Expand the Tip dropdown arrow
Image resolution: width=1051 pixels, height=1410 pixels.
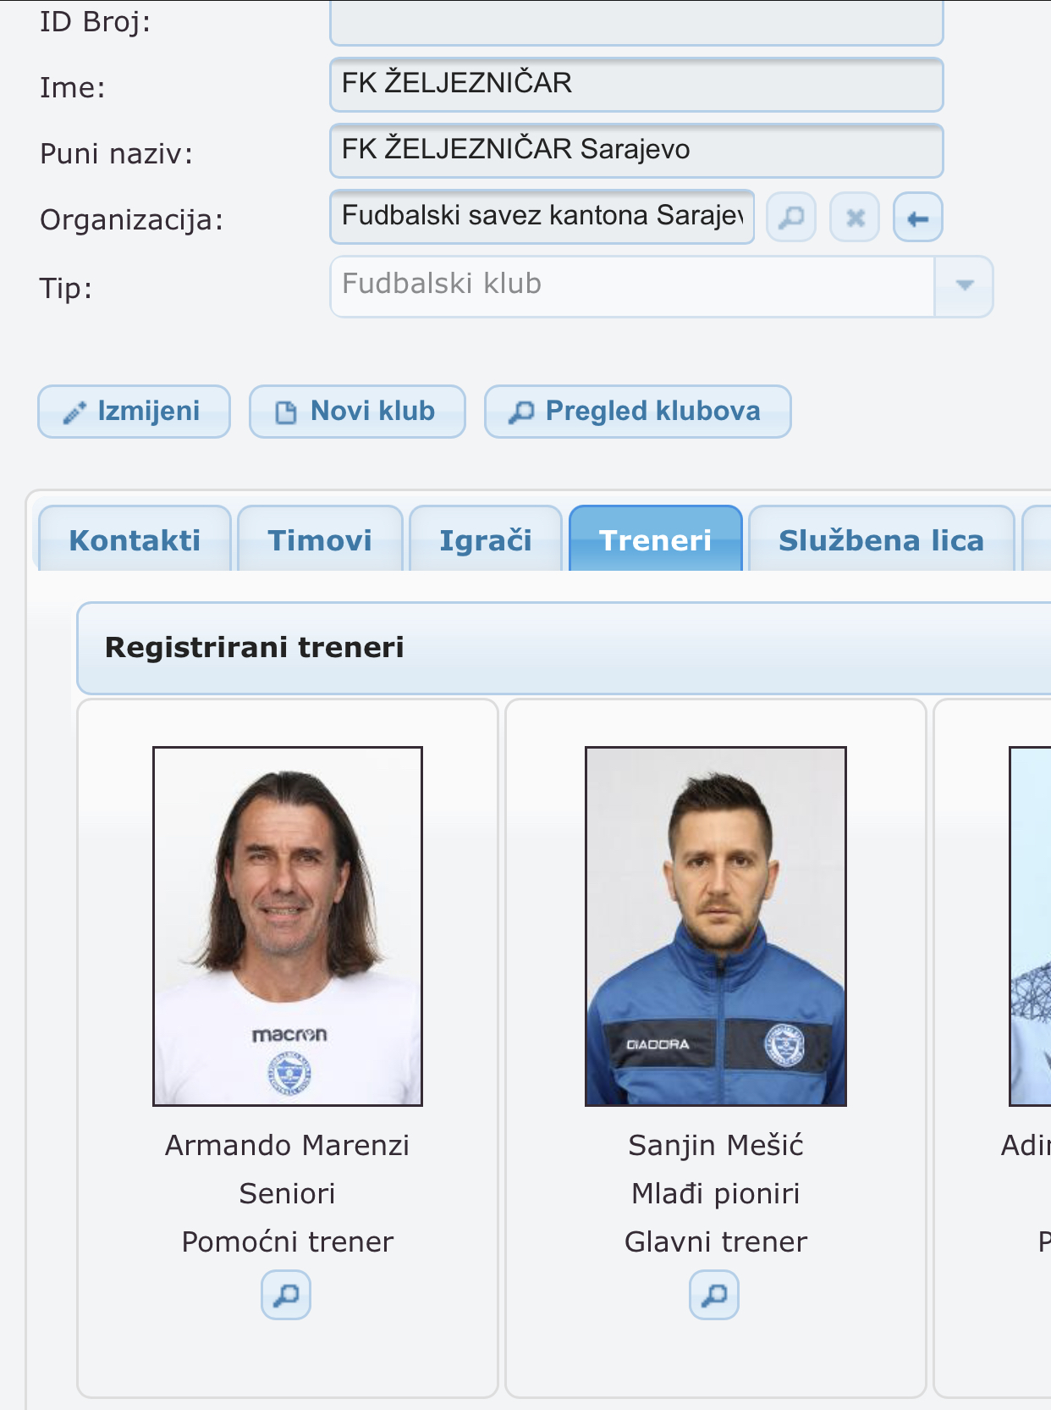click(x=964, y=286)
